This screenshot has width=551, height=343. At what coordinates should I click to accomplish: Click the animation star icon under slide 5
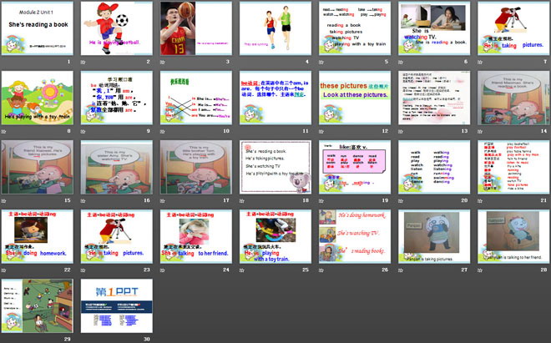pos(321,63)
